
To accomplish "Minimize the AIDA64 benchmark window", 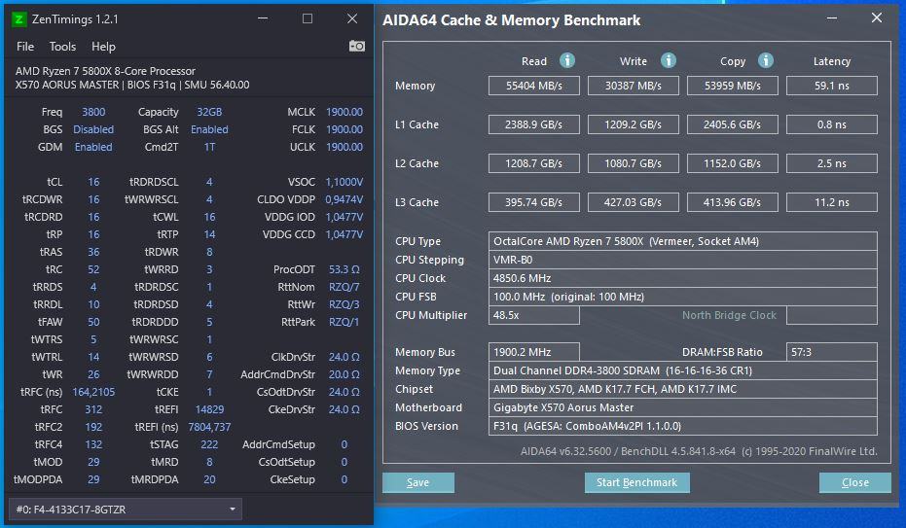I will click(x=832, y=18).
